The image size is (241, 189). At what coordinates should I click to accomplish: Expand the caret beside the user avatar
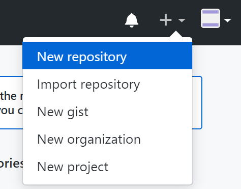(227, 20)
